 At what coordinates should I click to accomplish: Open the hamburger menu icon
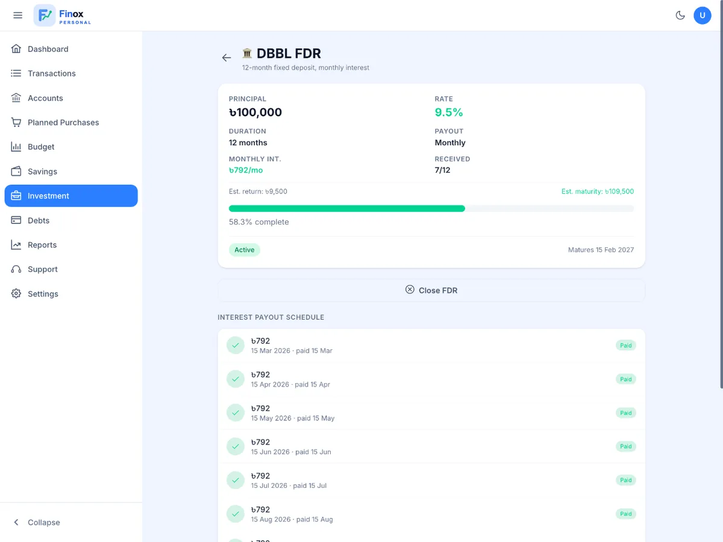tap(17, 15)
